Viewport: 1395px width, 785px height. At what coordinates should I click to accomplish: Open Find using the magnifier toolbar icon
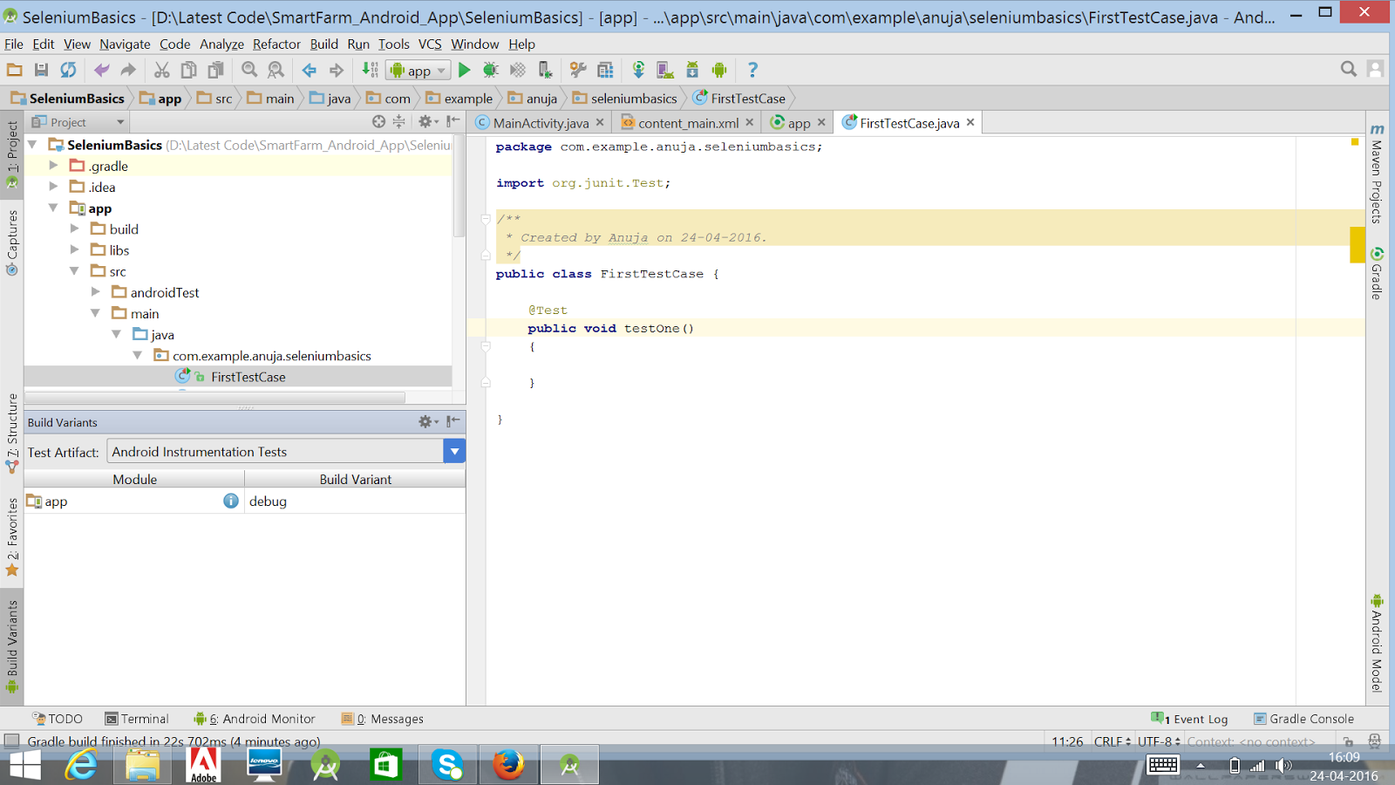tap(249, 70)
